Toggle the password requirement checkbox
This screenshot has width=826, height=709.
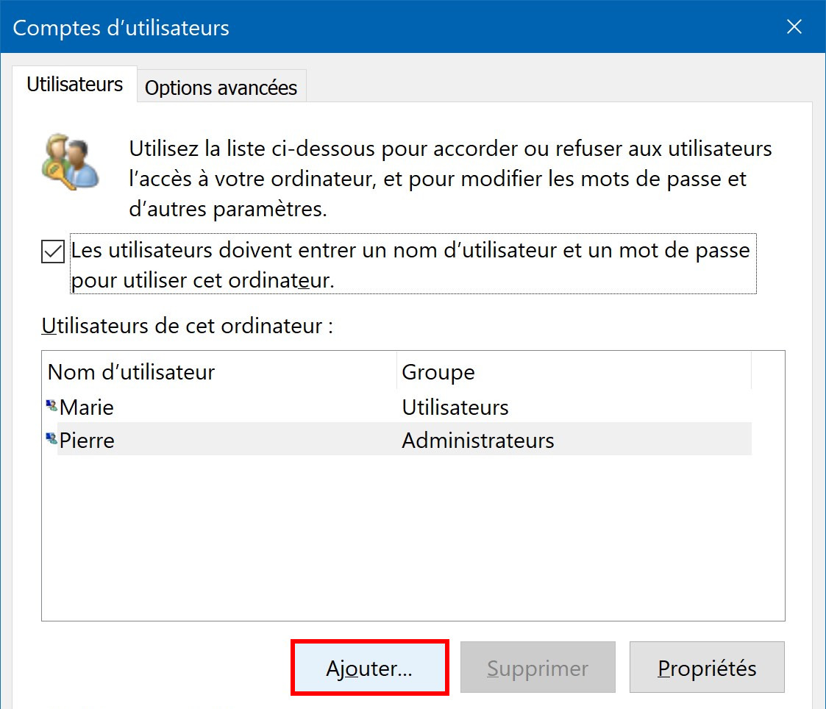53,252
